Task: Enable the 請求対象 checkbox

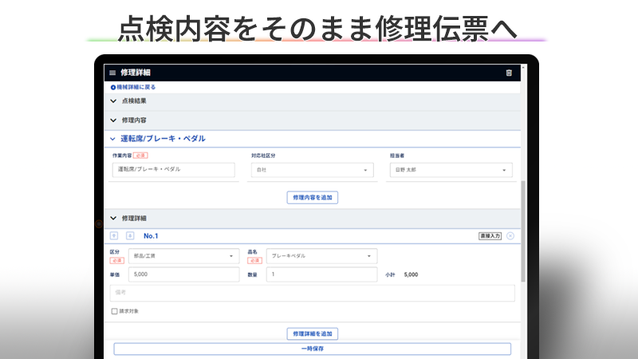Action: 115,311
